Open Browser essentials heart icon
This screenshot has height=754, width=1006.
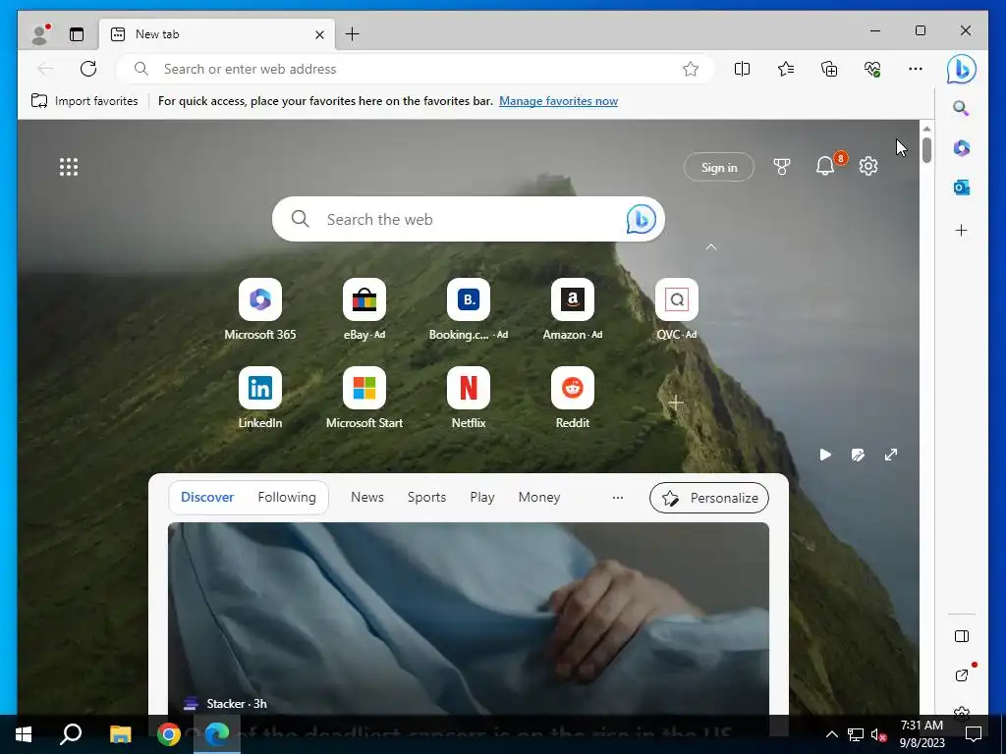click(x=872, y=69)
